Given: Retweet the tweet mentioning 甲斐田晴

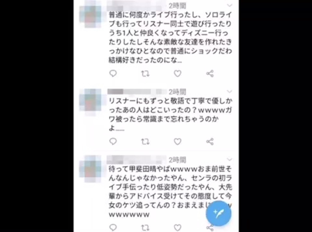Looking at the screenshot, I should pos(145,227).
